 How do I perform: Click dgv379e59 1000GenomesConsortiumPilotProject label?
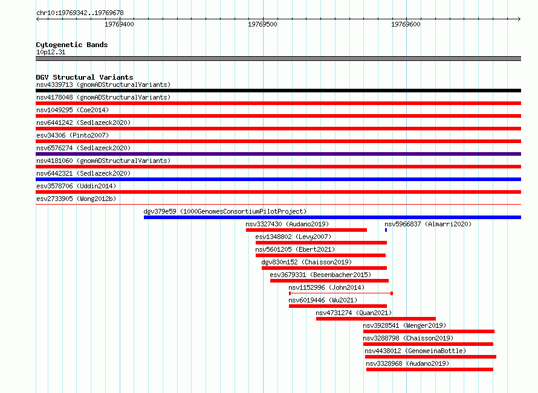click(225, 211)
